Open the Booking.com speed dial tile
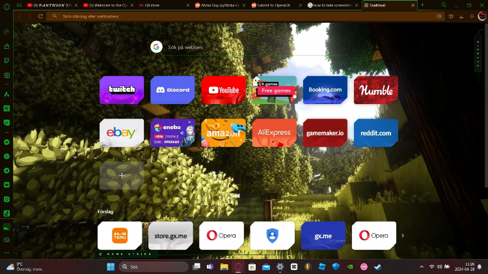This screenshot has width=488, height=274. coord(325,90)
